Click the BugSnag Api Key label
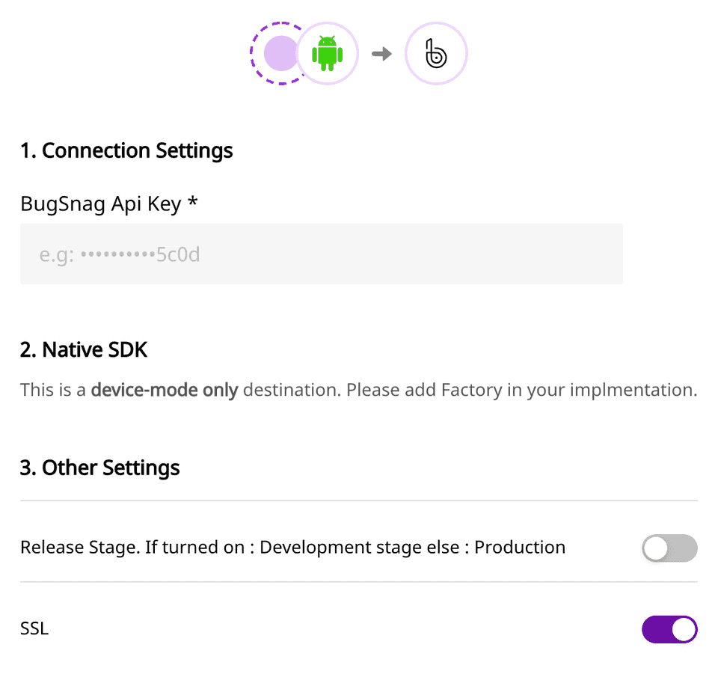Image resolution: width=718 pixels, height=698 pixels. [108, 203]
